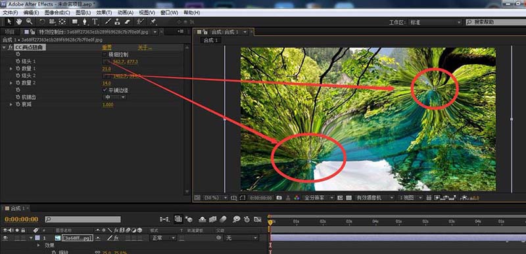Open the workspace 标准 dropdown
The width and height of the screenshot is (526, 254).
pos(435,22)
